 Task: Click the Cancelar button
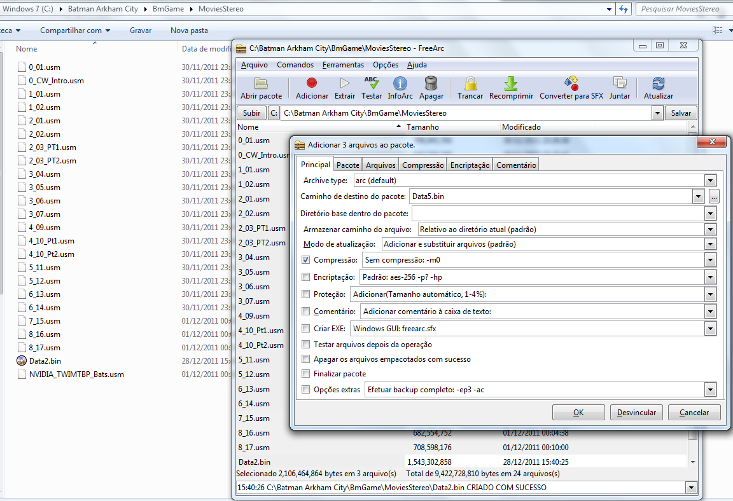coord(694,412)
